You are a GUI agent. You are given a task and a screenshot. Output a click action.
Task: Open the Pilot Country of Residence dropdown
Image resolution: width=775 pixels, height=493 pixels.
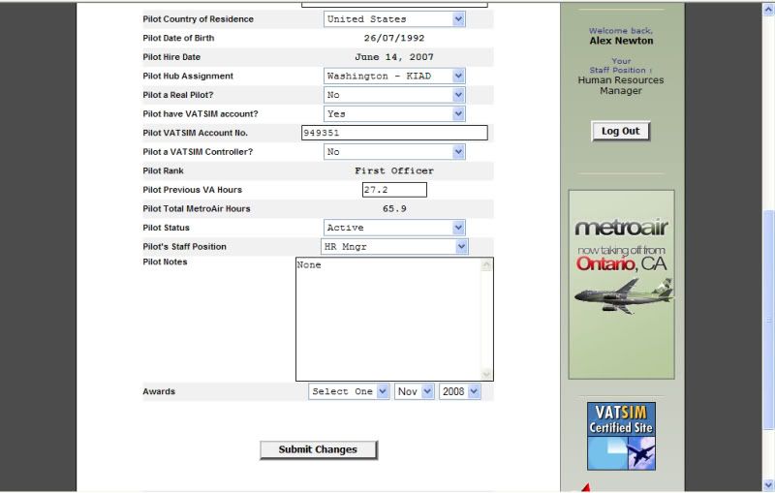tap(394, 19)
